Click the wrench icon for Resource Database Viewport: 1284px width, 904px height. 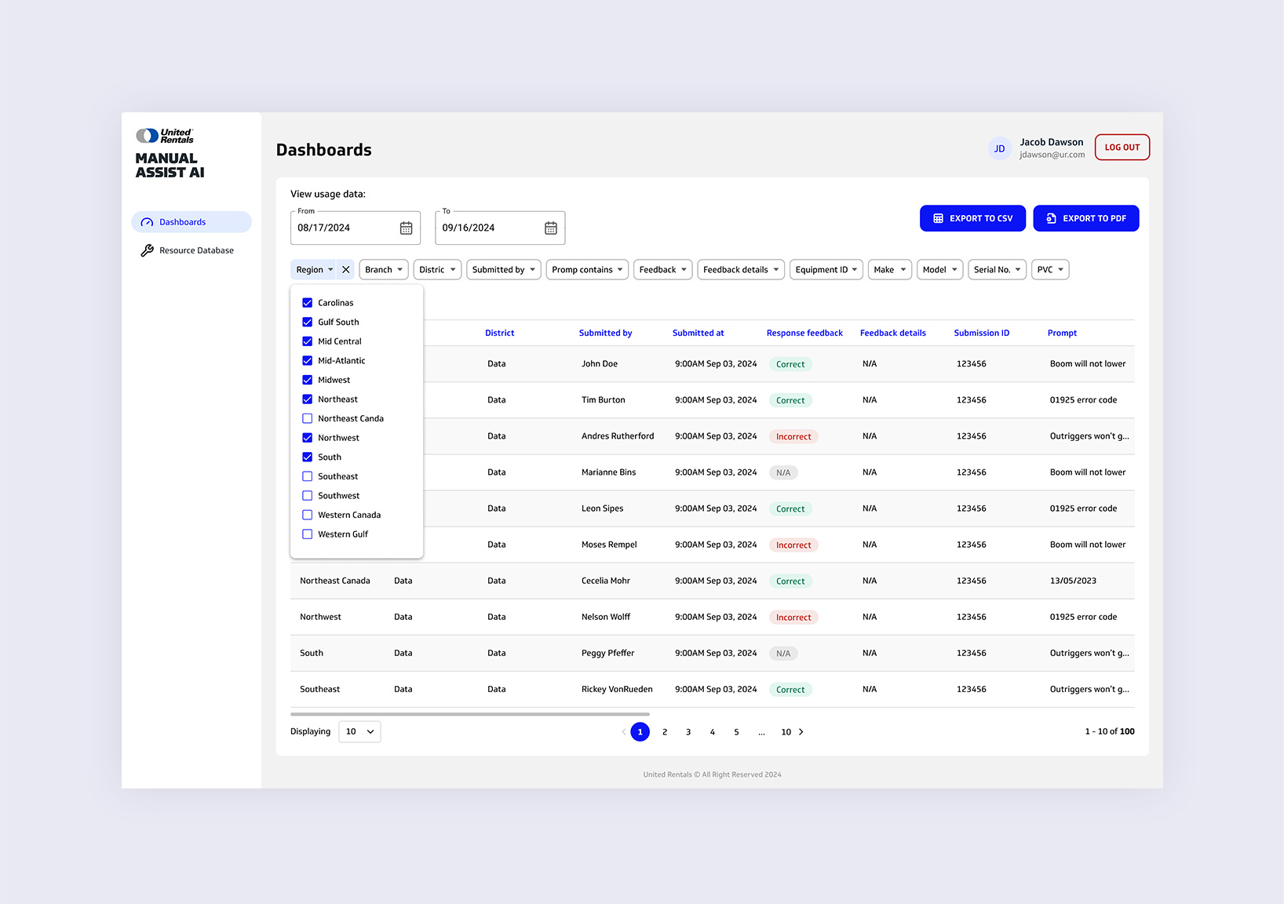click(x=147, y=251)
